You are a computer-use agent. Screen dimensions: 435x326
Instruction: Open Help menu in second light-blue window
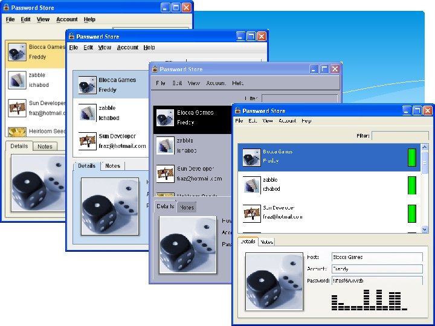pyautogui.click(x=149, y=48)
